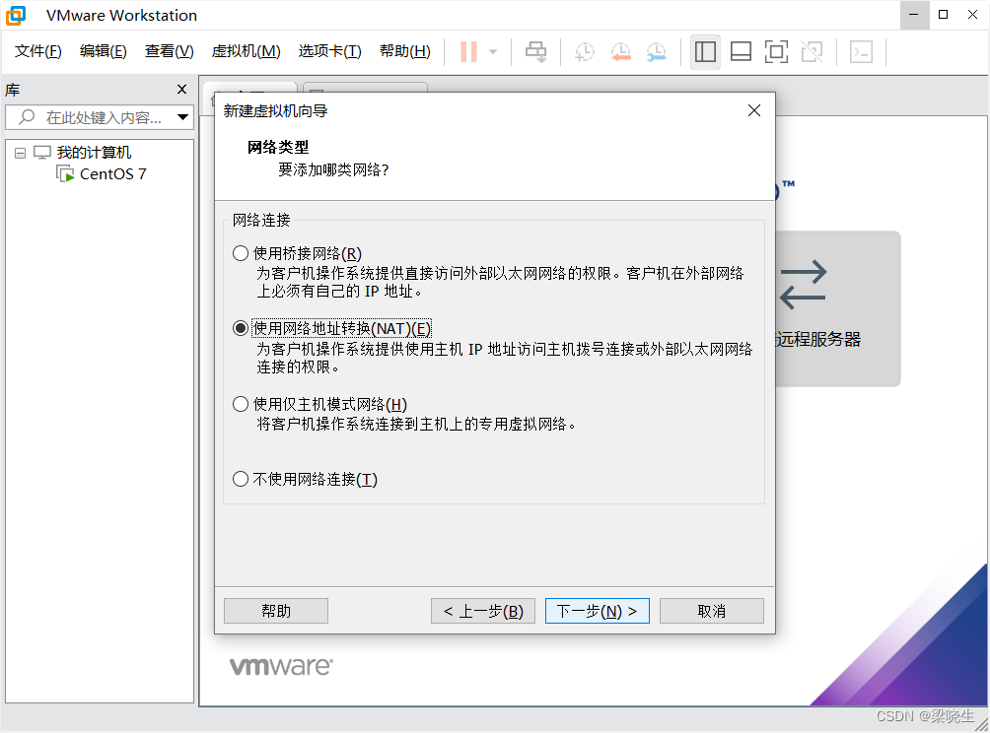Select 使用网络地址转换(NAT)(E) radio option
990x733 pixels.
[x=240, y=329]
